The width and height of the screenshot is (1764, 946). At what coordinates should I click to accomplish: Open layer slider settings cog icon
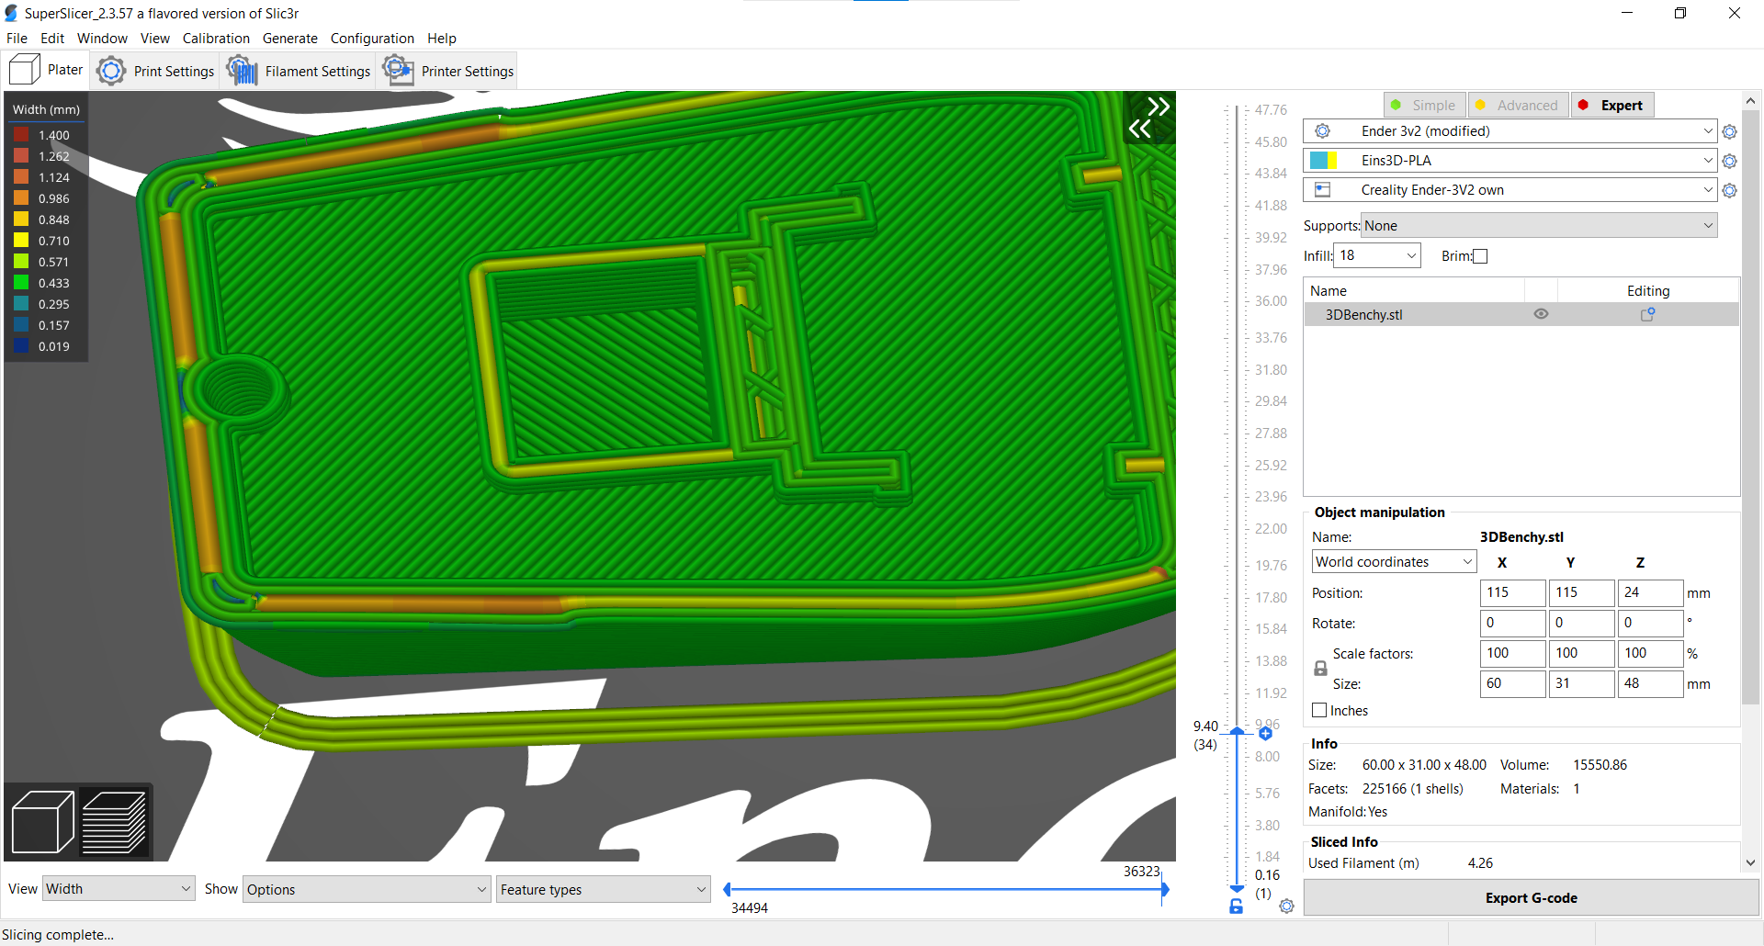pyautogui.click(x=1286, y=907)
